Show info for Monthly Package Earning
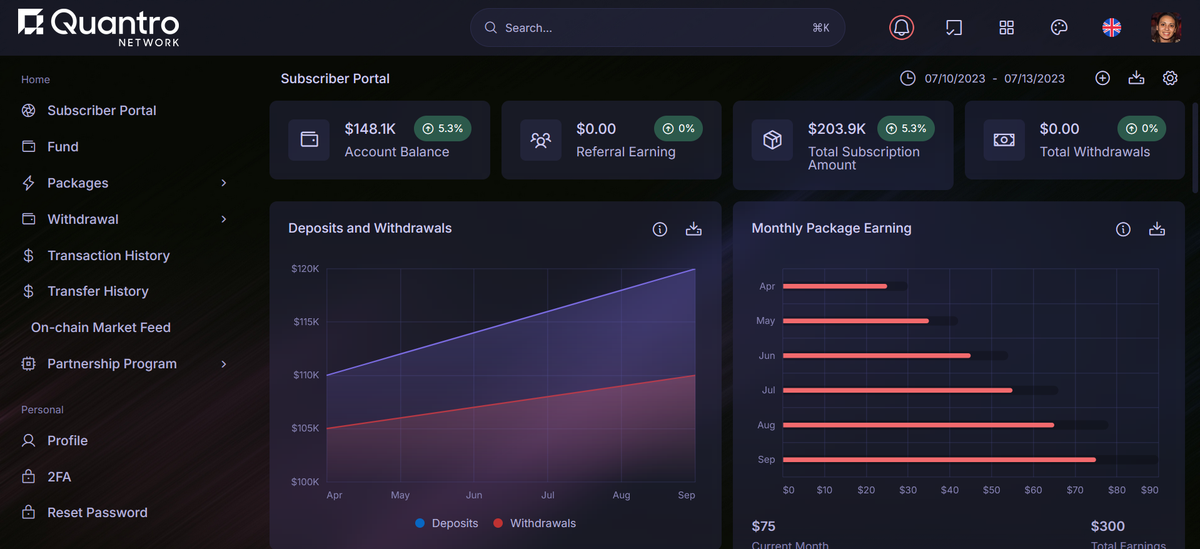Viewport: 1200px width, 549px height. pyautogui.click(x=1123, y=229)
